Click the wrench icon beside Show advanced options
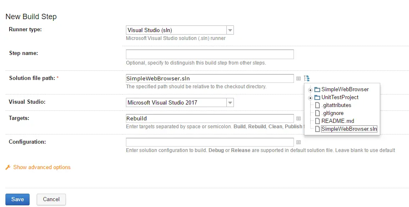This screenshot has height=207, width=409. 8,167
